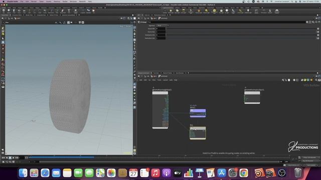The height and width of the screenshot is (180, 321).
Task: Add a Sky Light from the shelf
Action: 221,11
